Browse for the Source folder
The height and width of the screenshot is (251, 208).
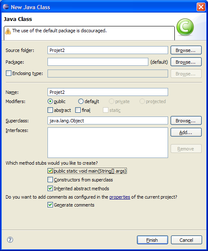(186, 50)
